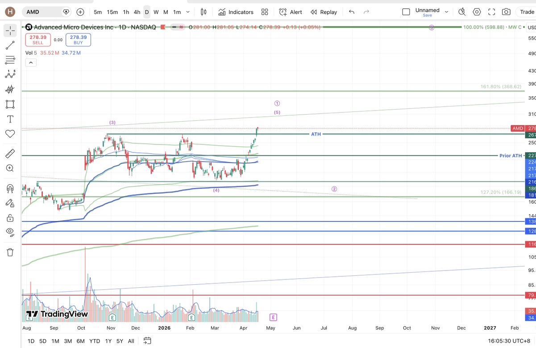Click the plus icon to compare symbols
The width and height of the screenshot is (536, 348).
[x=80, y=12]
